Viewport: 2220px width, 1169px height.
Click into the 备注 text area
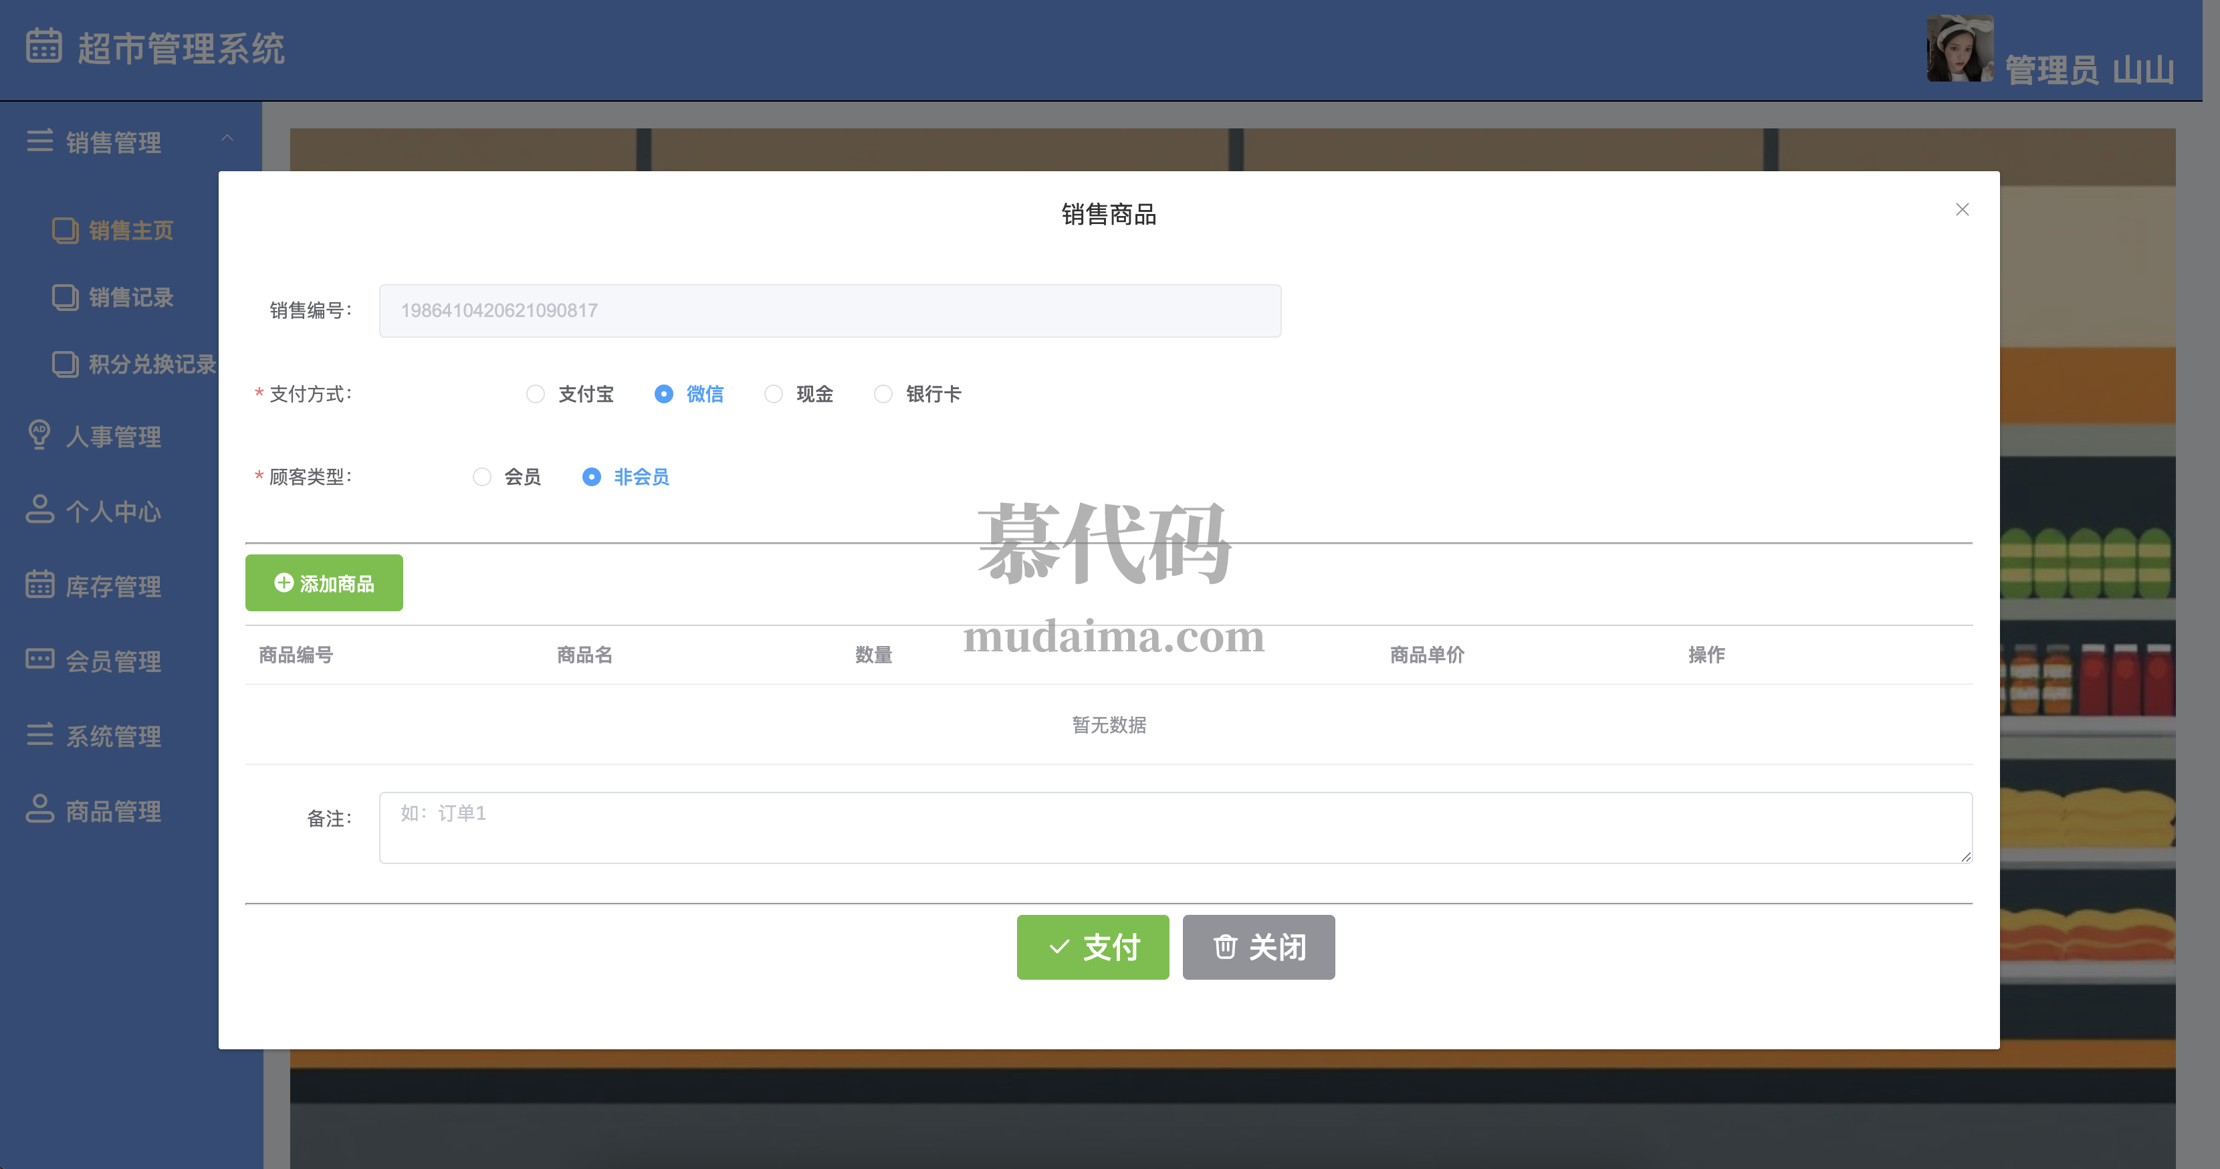coord(1175,828)
